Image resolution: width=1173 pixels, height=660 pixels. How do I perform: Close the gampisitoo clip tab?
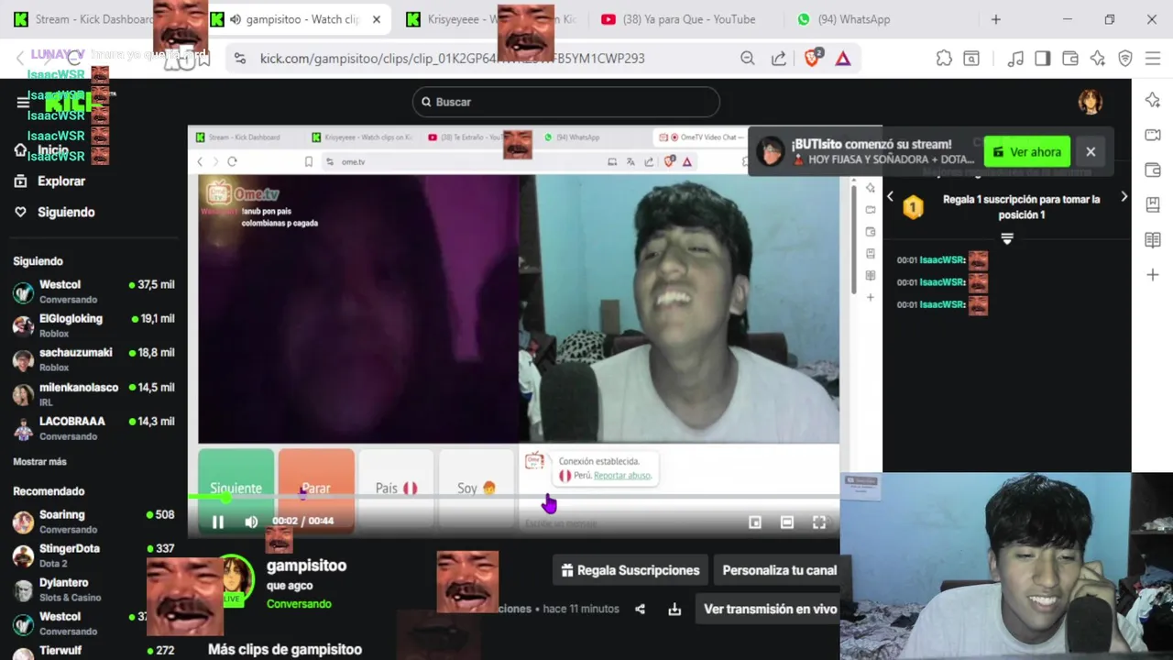coord(376,19)
